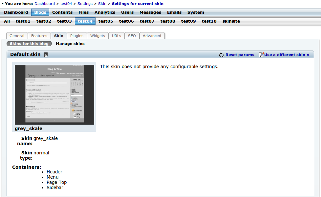This screenshot has height=197, width=321.
Task: Switch to the Advanced tab
Action: click(x=152, y=36)
